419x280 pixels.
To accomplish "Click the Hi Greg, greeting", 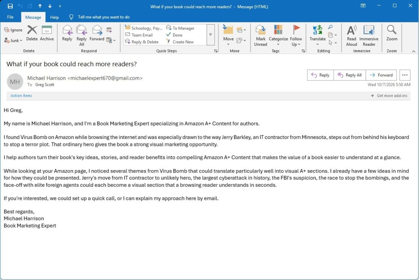I will (x=13, y=110).
